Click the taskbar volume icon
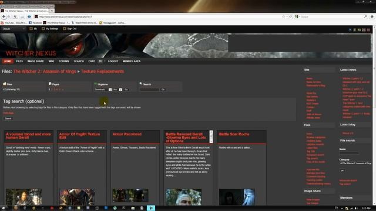Screen dimensions: 376x211 356,209
